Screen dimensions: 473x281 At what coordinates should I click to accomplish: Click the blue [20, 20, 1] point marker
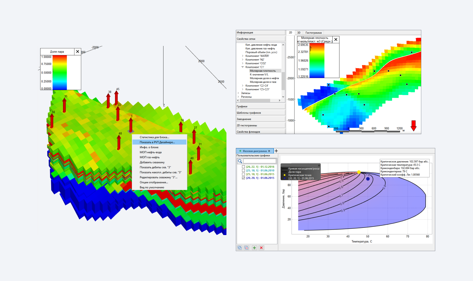pyautogui.click(x=368, y=179)
